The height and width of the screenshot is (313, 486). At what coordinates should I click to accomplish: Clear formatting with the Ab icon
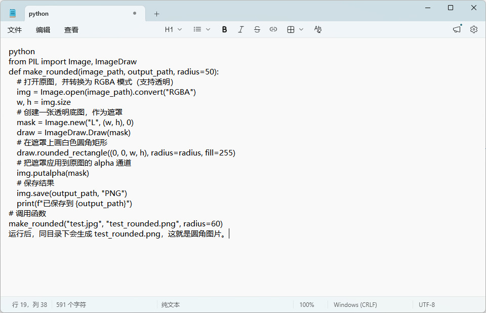pyautogui.click(x=318, y=29)
